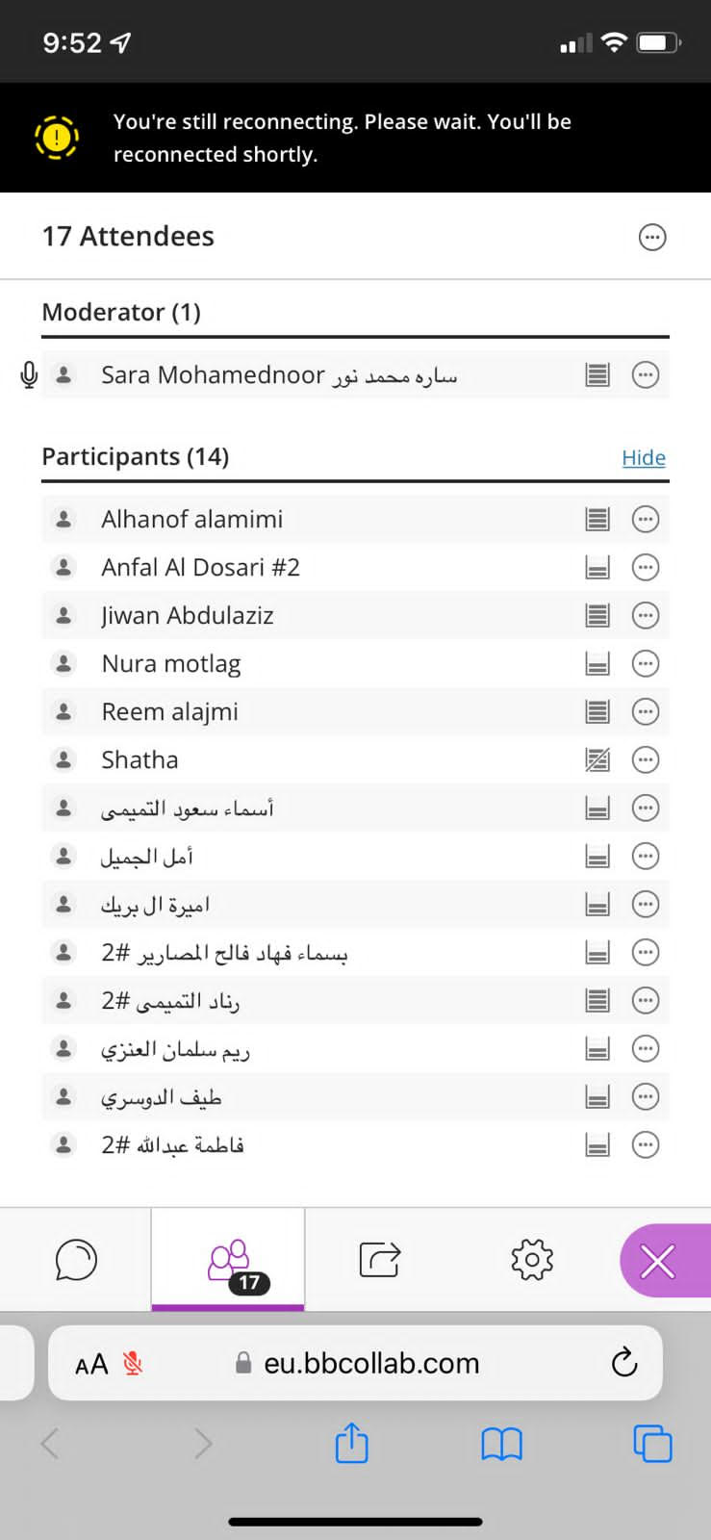
Task: Open the 17 Attendees panel options menu
Action: [x=652, y=237]
